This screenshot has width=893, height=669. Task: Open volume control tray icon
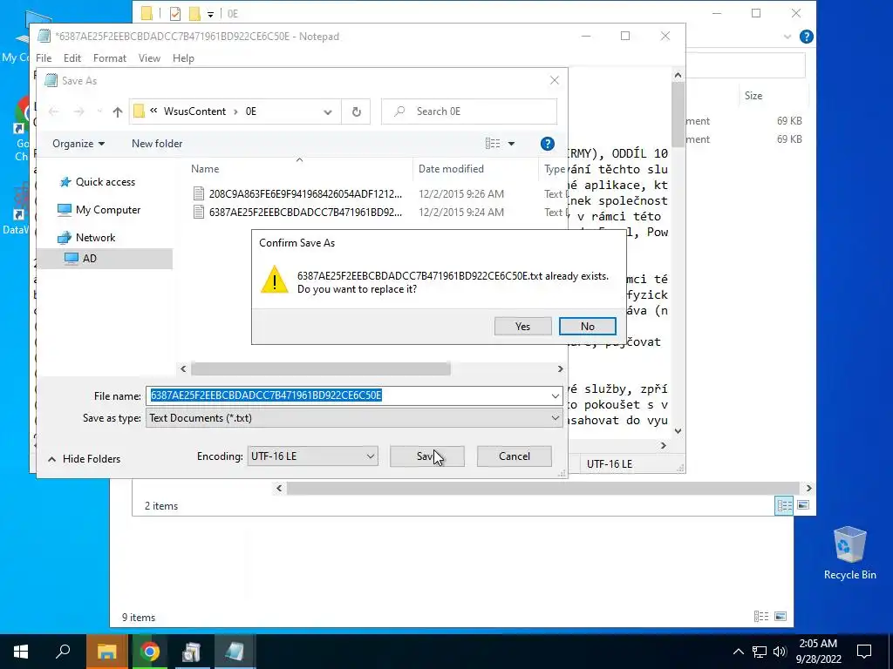click(780, 652)
